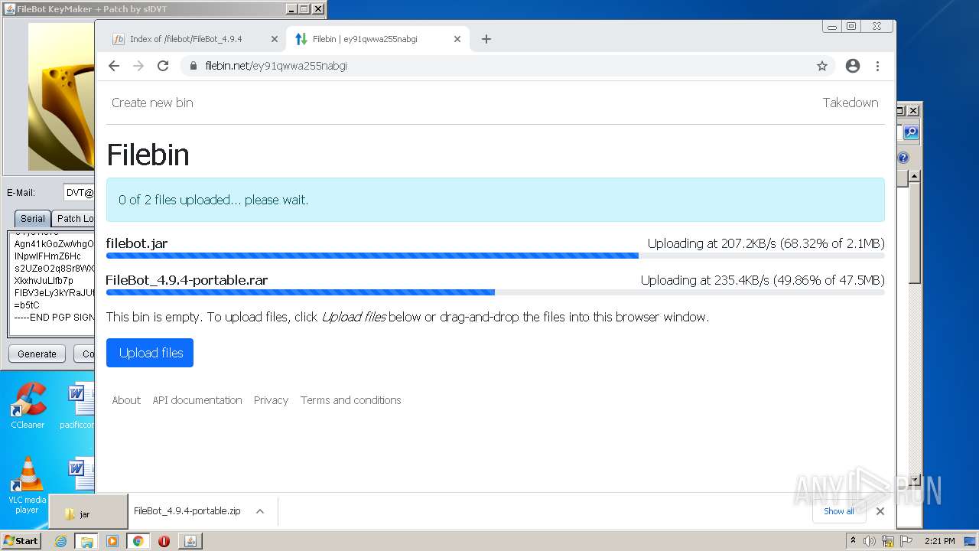Bookmark this page with the star icon
This screenshot has width=979, height=551.
[x=822, y=66]
